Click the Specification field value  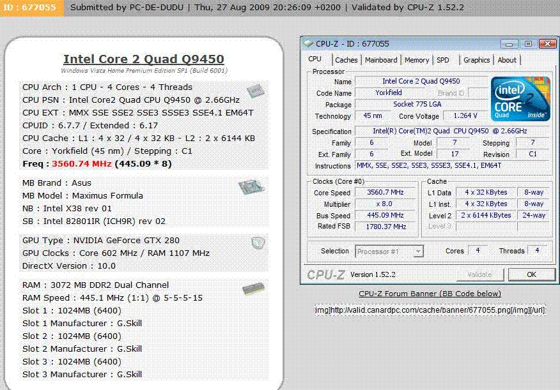click(x=451, y=131)
